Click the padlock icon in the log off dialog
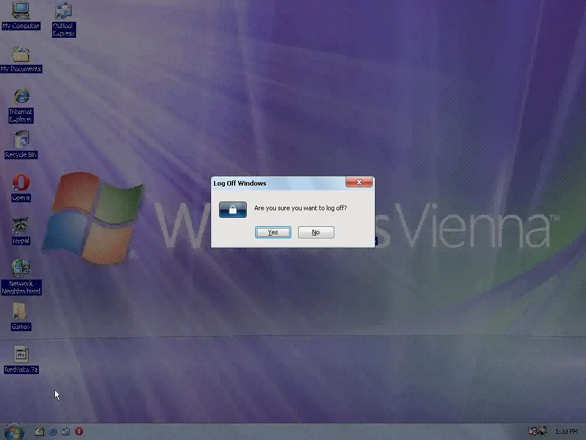Image resolution: width=586 pixels, height=440 pixels. click(232, 210)
